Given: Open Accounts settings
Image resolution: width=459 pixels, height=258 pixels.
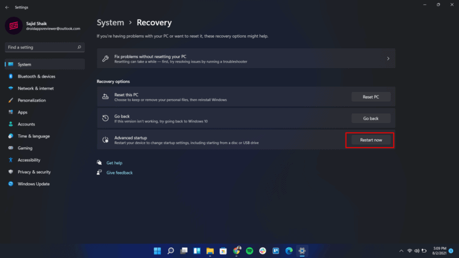Looking at the screenshot, I should pos(45,124).
